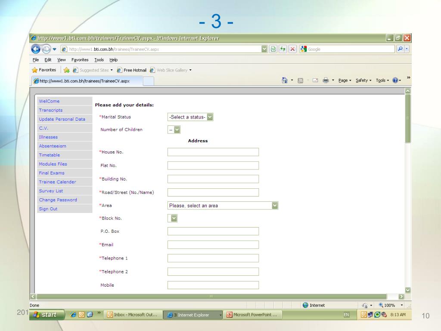Open the Free Hotmail favorites link
The width and height of the screenshot is (441, 331).
point(132,70)
